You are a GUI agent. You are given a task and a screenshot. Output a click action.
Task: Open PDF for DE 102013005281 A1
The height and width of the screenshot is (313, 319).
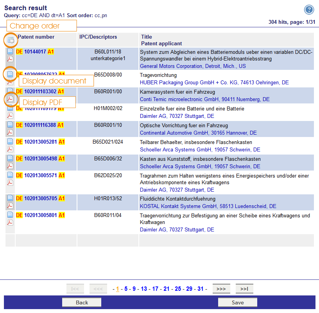point(10,149)
